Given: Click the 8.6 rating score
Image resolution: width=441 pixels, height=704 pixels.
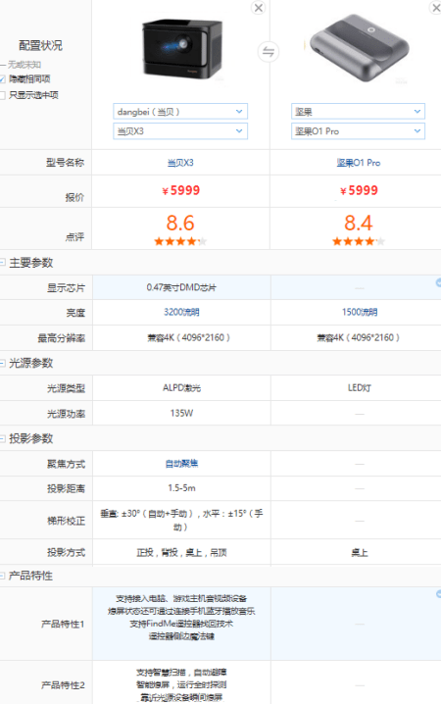Looking at the screenshot, I should [180, 223].
